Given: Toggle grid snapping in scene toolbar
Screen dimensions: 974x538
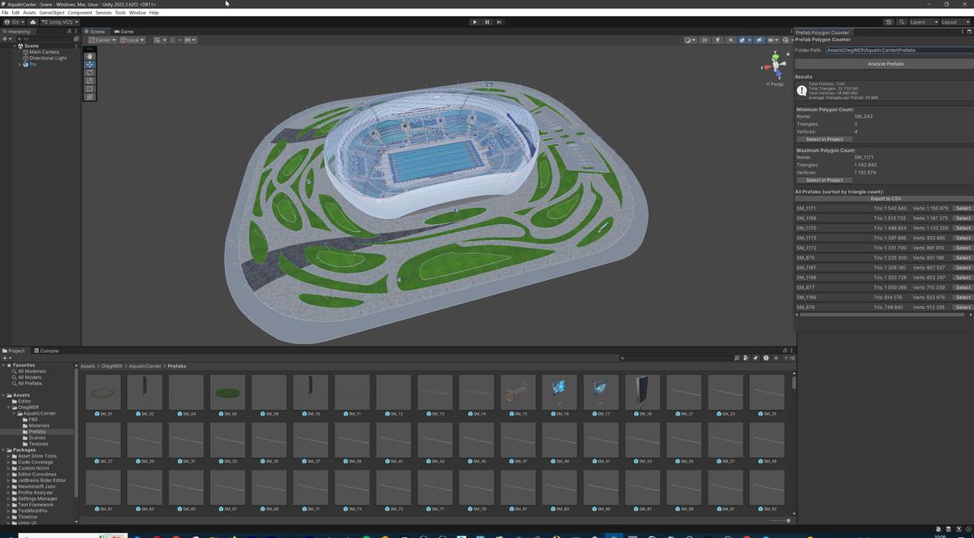Looking at the screenshot, I should pos(175,40).
